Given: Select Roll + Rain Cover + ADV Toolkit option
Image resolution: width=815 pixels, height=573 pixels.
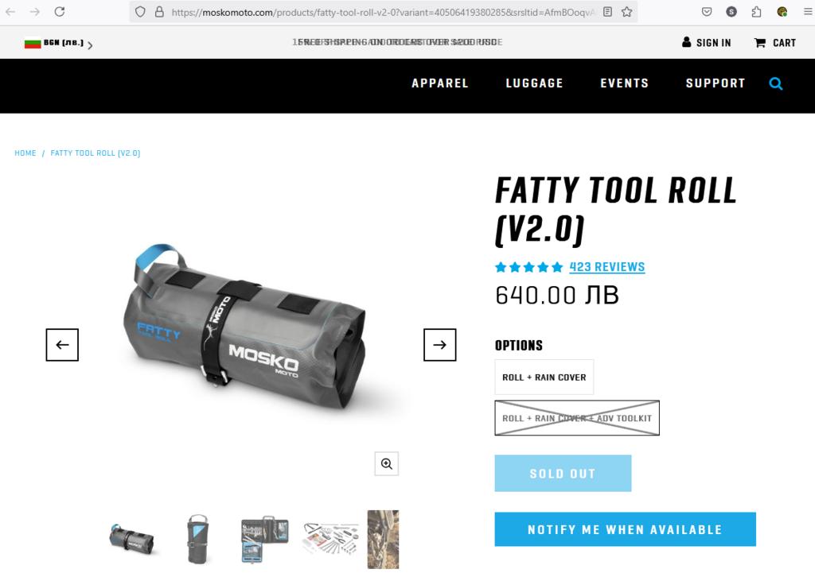Looking at the screenshot, I should pyautogui.click(x=577, y=418).
